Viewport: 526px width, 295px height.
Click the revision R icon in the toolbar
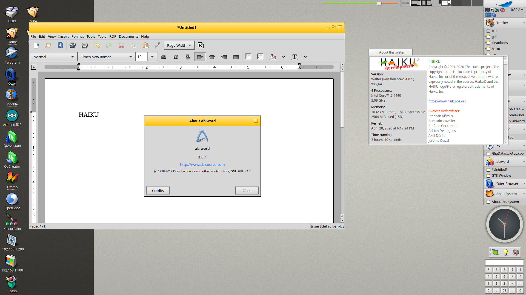pyautogui.click(x=201, y=45)
